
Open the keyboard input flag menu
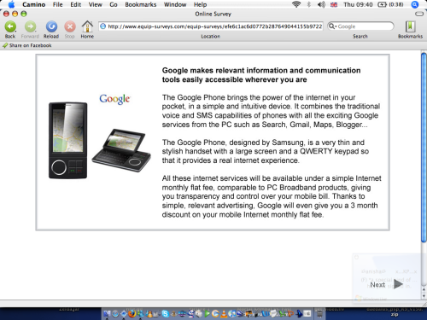[x=334, y=4]
